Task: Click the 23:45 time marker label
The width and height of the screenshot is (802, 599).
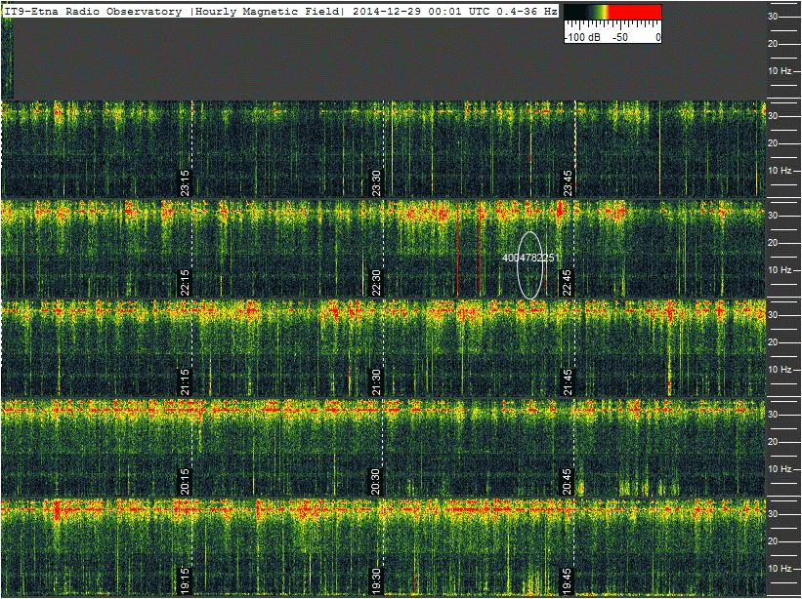Action: tap(568, 181)
